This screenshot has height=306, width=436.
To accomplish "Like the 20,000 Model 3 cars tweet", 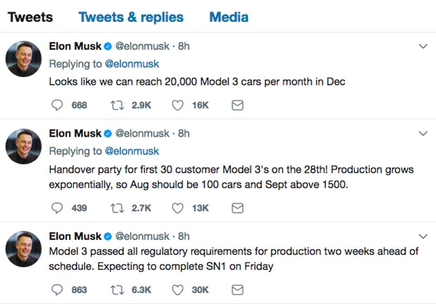I will 178,105.
